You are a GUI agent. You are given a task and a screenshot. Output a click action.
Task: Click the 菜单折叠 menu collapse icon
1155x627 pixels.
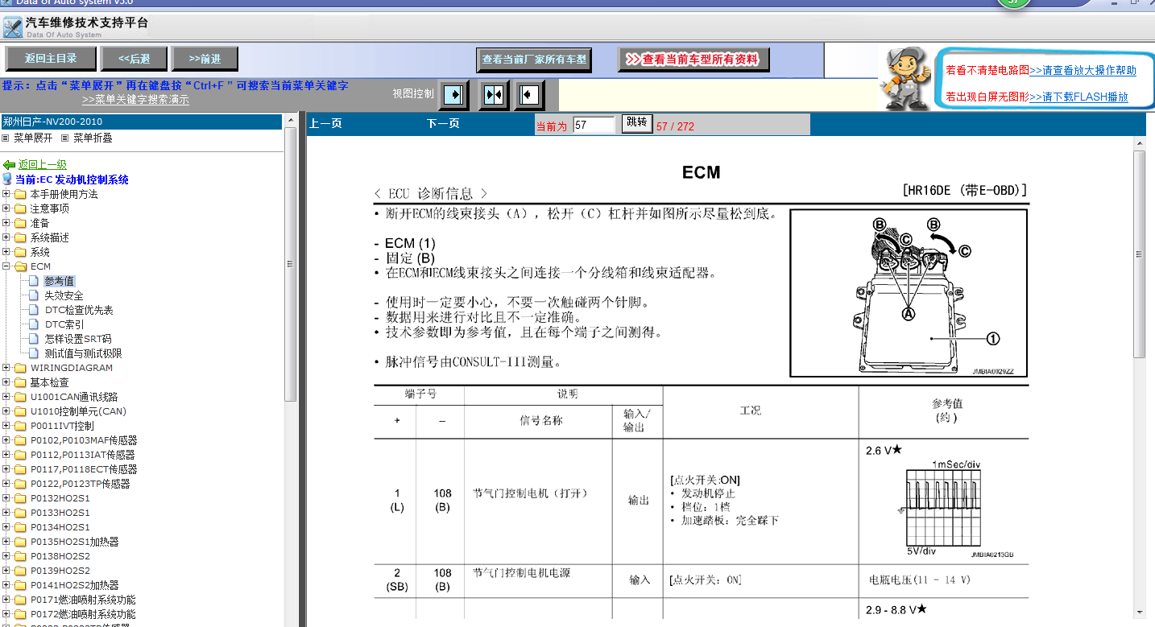[x=65, y=138]
